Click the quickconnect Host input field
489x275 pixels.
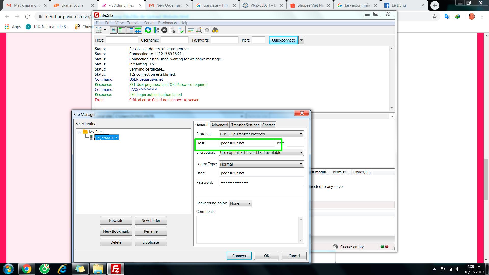[122, 40]
